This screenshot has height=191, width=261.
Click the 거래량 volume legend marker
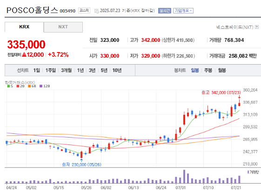(x=248, y=172)
